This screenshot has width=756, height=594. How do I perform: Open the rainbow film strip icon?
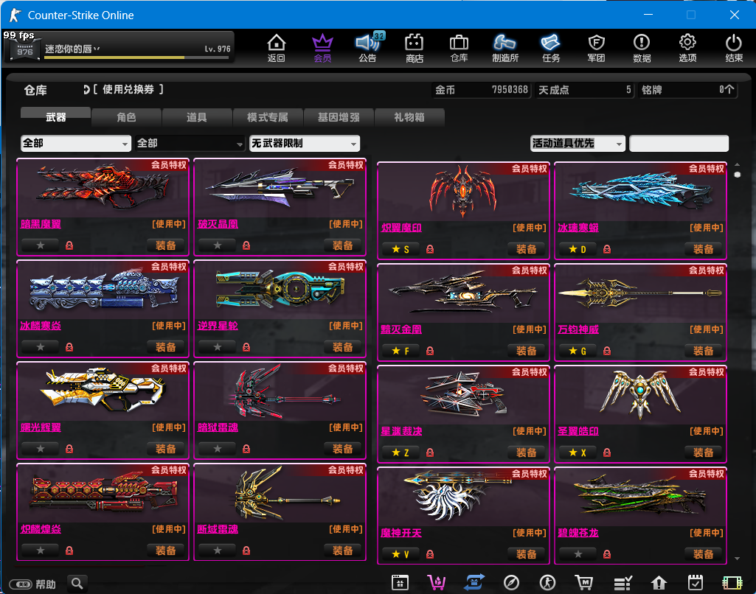[732, 583]
